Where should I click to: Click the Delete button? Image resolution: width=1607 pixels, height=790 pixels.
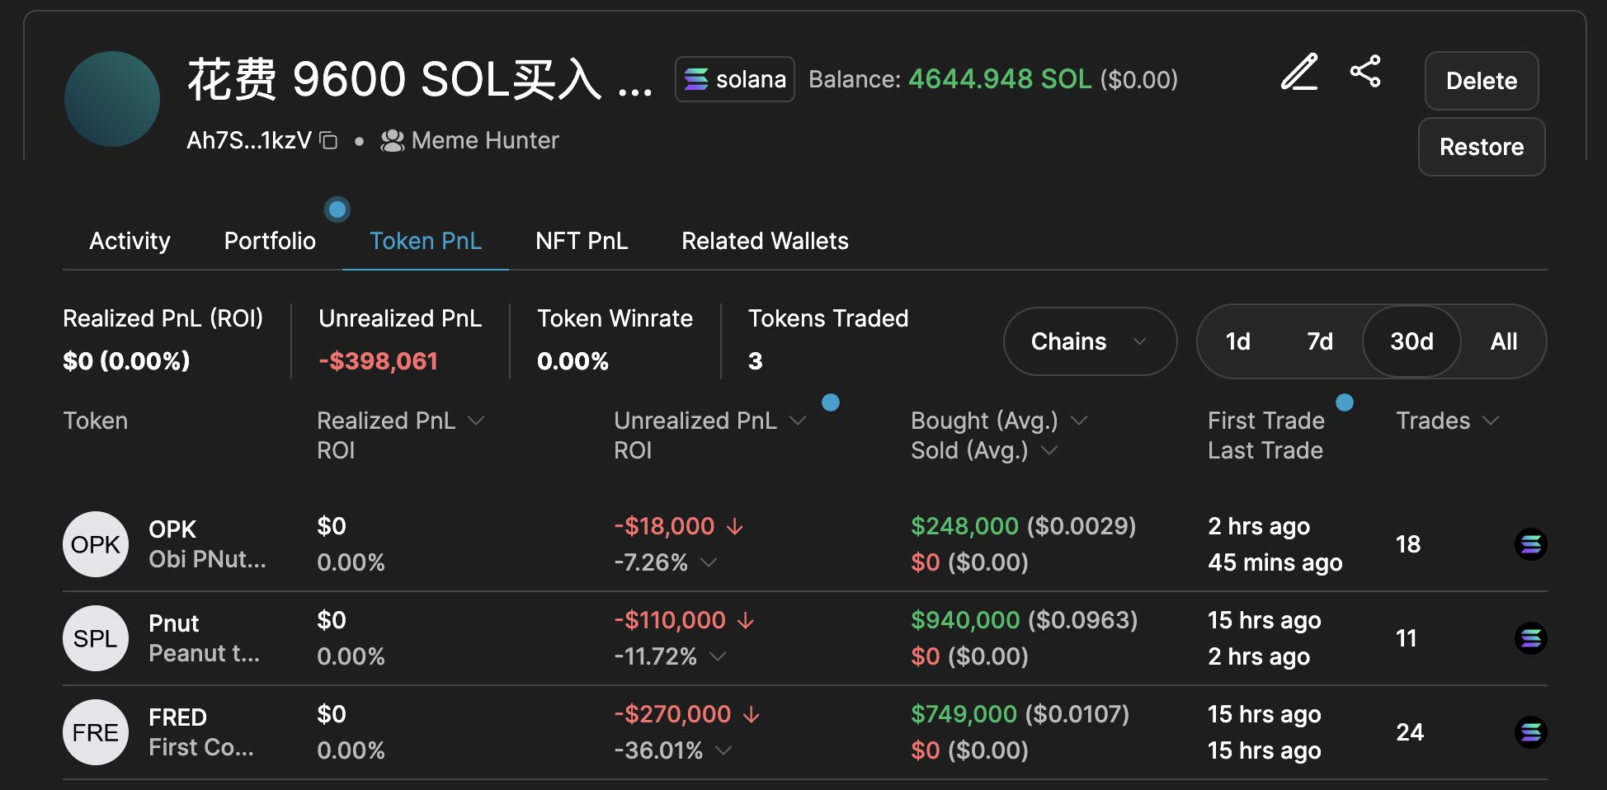[1482, 81]
